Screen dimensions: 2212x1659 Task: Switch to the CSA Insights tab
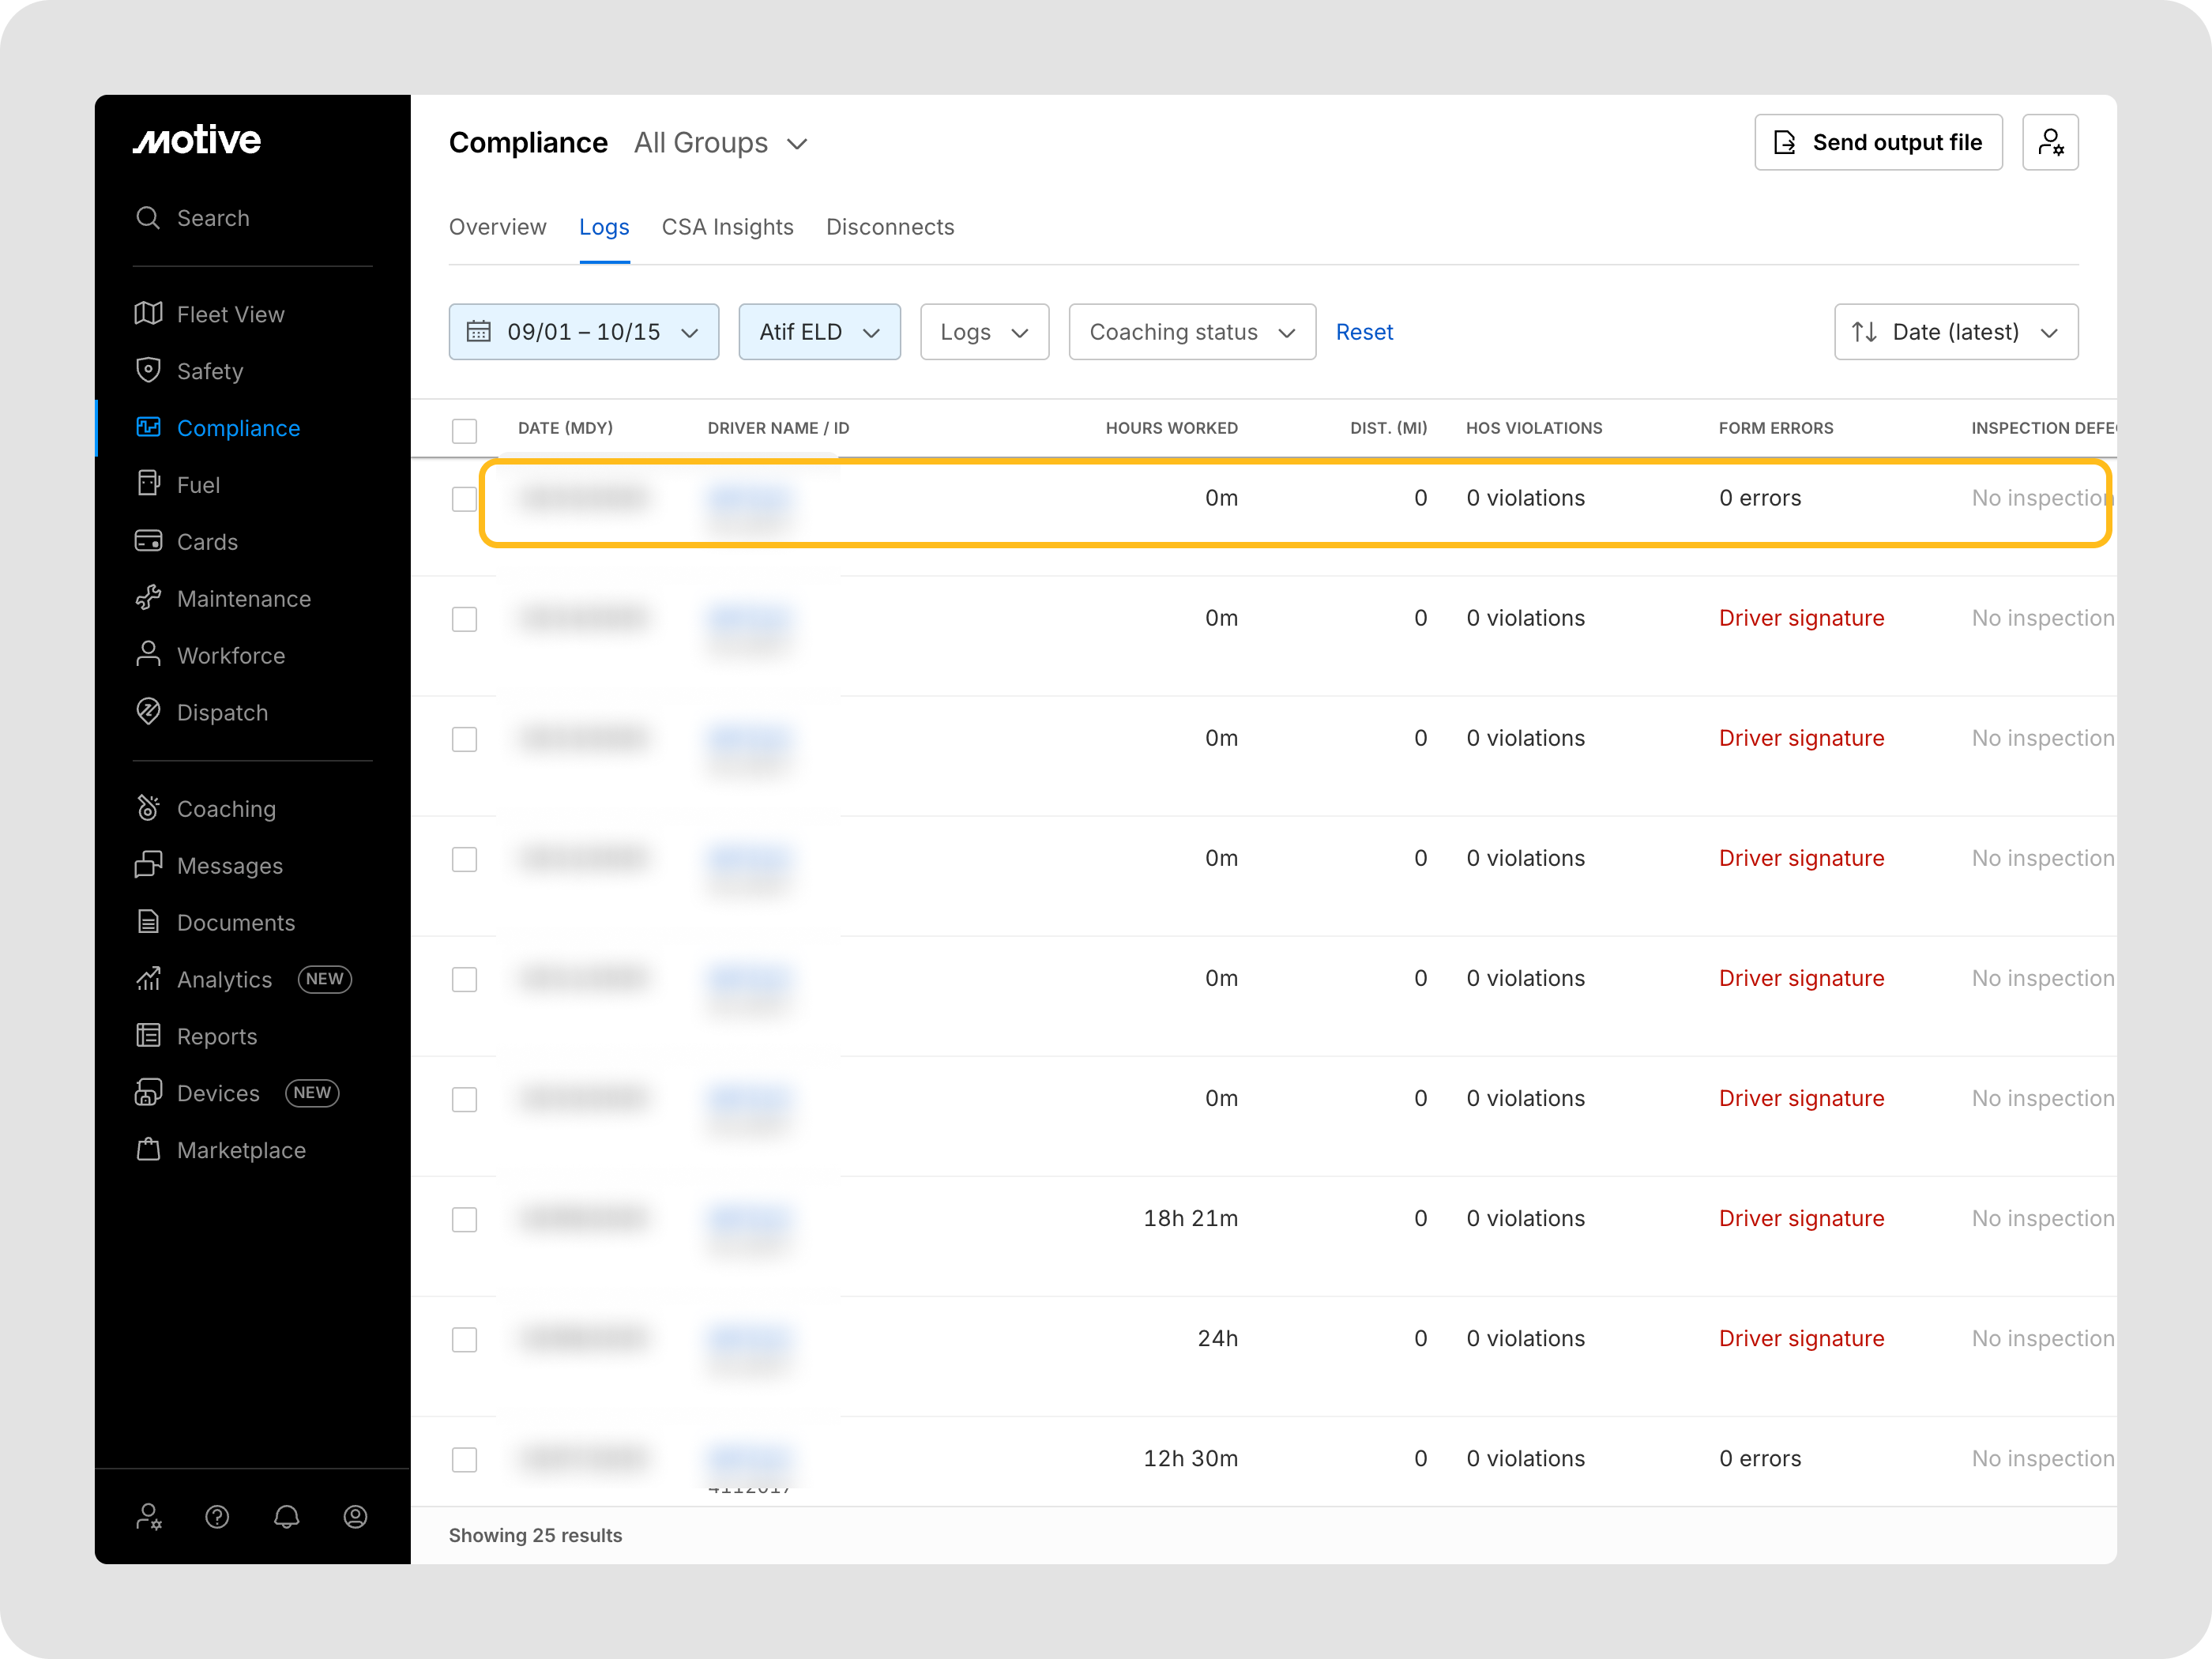click(727, 227)
